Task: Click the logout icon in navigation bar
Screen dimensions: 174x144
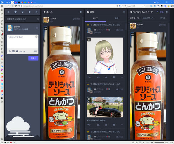Action: click(x=37, y=12)
